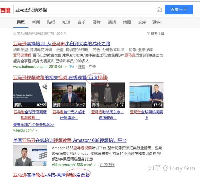Screen dimensions: 200x177
Task: Switch to the 新闻 tab
Action: pyautogui.click(x=36, y=22)
